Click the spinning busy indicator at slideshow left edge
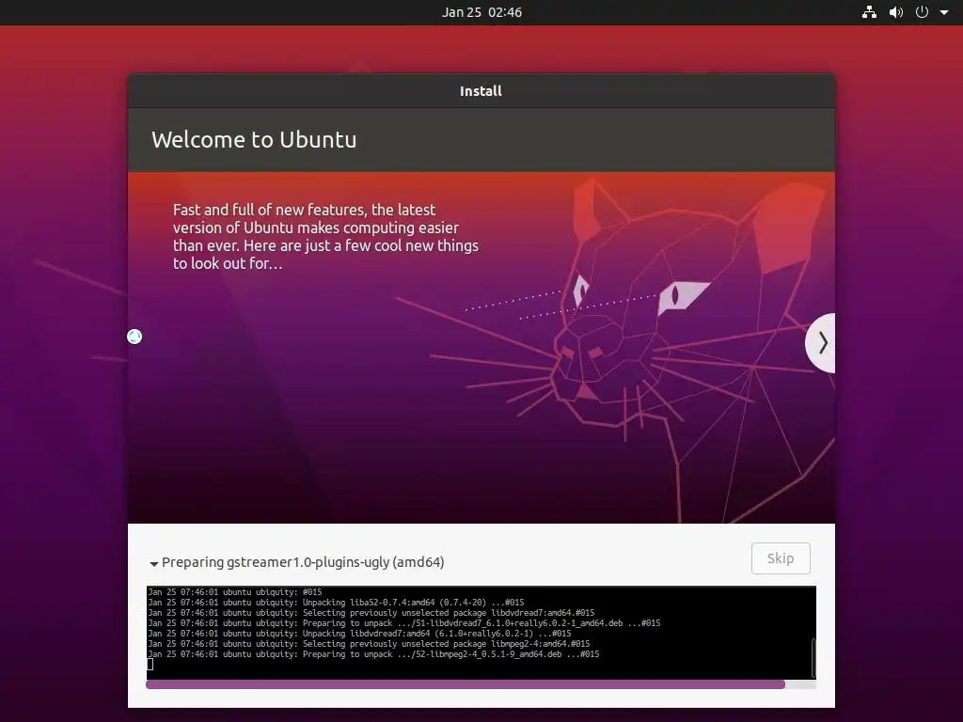Screen dimensions: 963x722 [x=134, y=337]
